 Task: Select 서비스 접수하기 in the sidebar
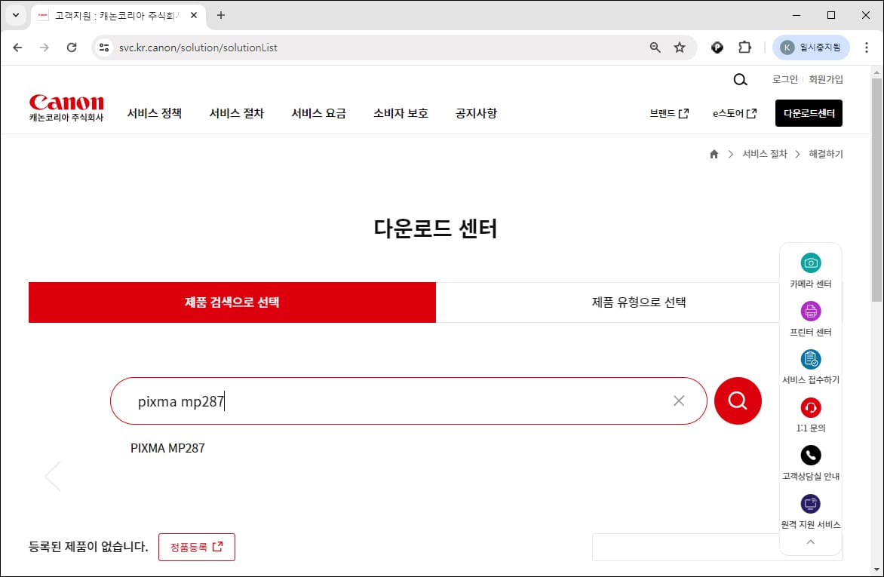811,359
